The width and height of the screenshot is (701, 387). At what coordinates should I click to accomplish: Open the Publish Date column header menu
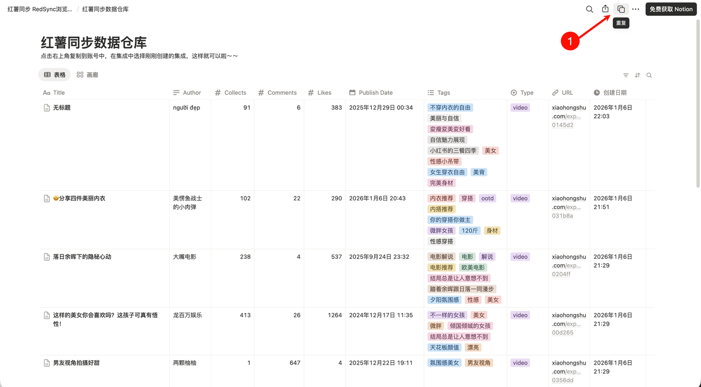pyautogui.click(x=375, y=93)
